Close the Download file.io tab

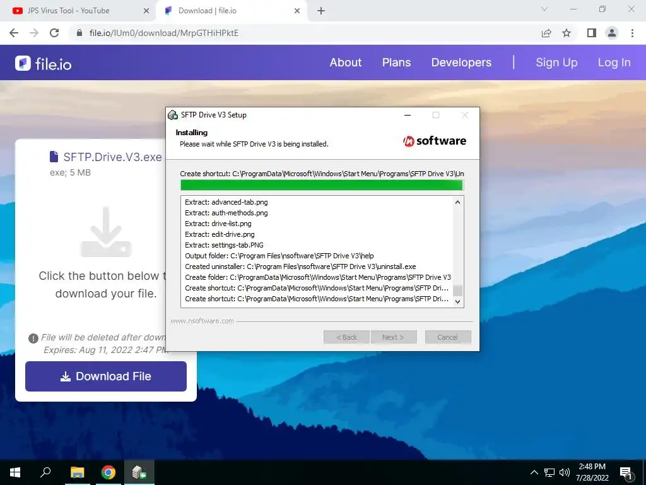297,11
